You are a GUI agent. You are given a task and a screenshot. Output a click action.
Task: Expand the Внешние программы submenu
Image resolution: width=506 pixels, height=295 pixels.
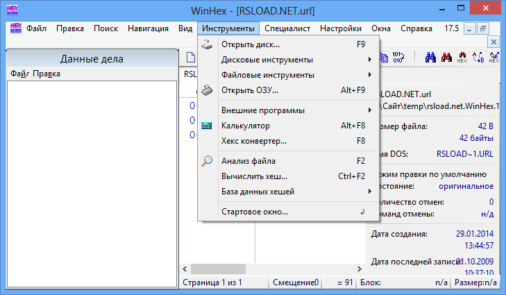coord(288,110)
